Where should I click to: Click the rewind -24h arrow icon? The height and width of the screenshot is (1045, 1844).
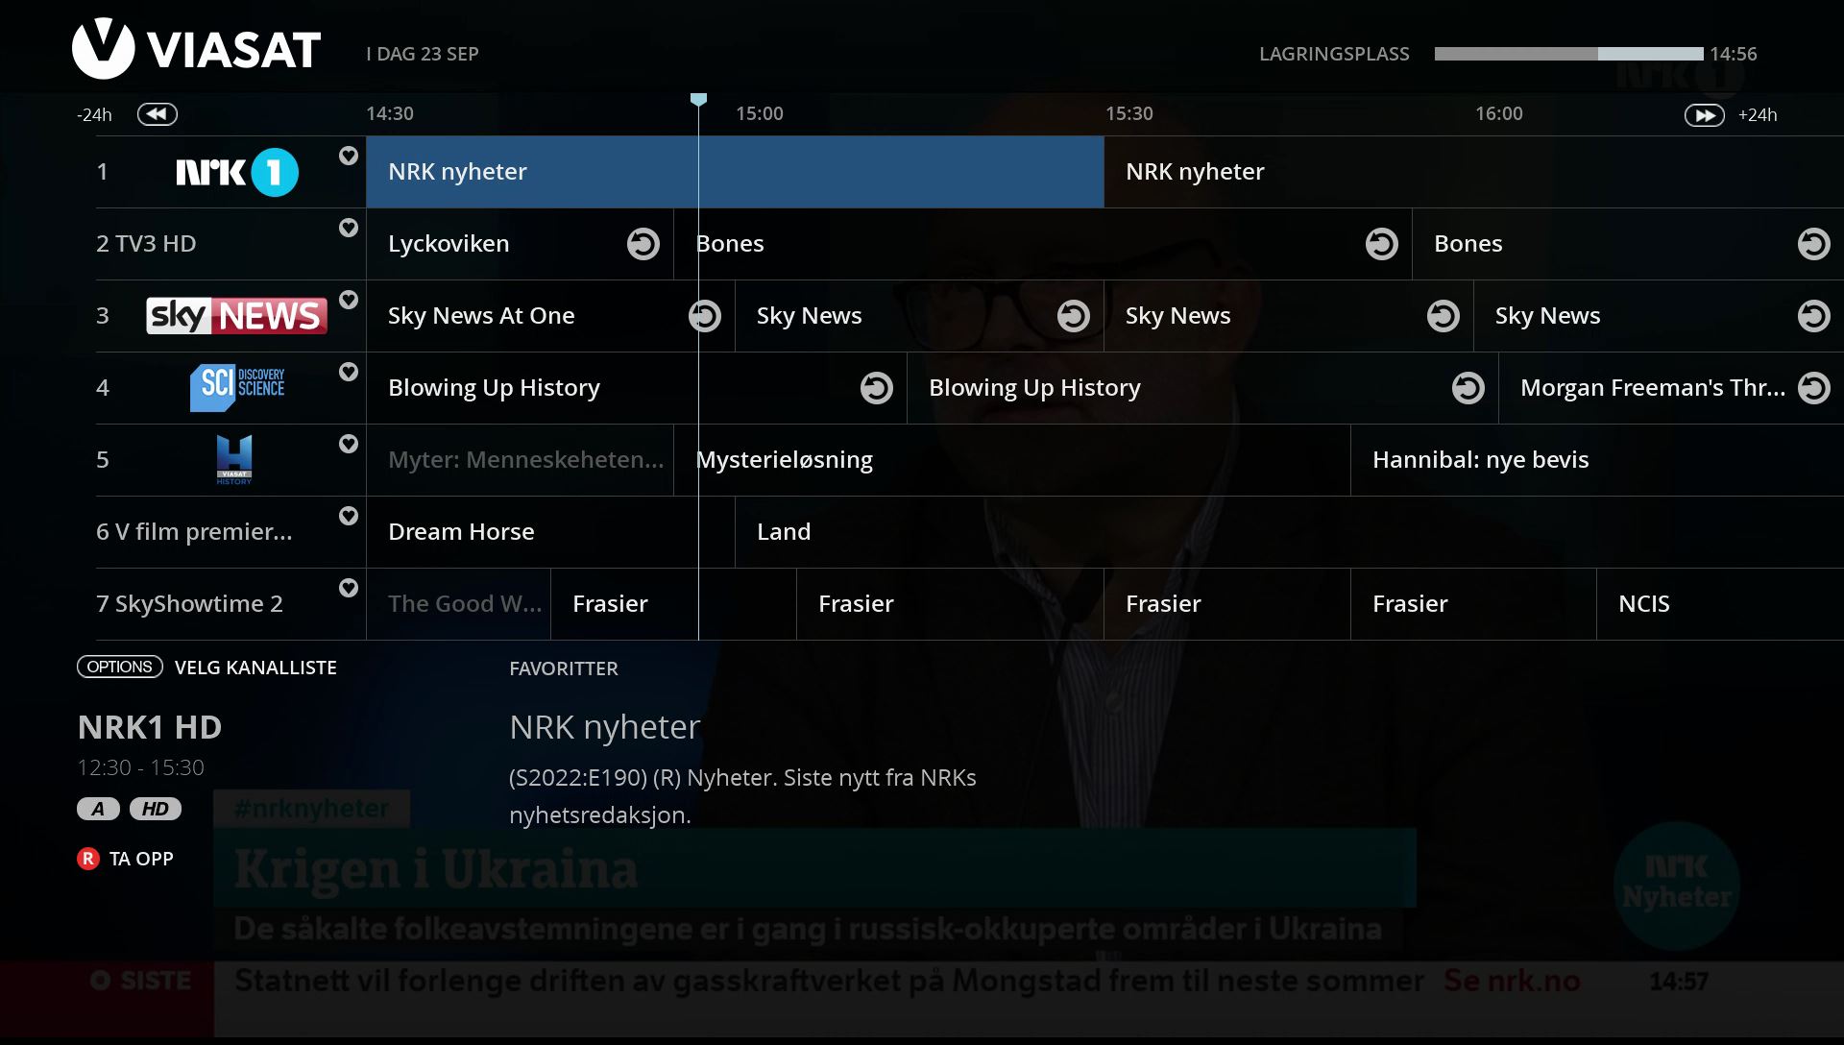pyautogui.click(x=157, y=114)
